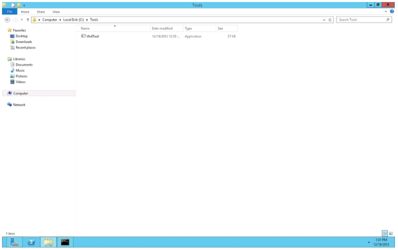Switch to the View ribbon tab
The image size is (398, 250).
56,12
